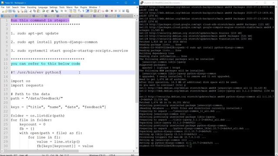Screen dimensions: 278x156
Task: Click the line 'path = "/data/feedback/"'
Action: click(x=36, y=98)
